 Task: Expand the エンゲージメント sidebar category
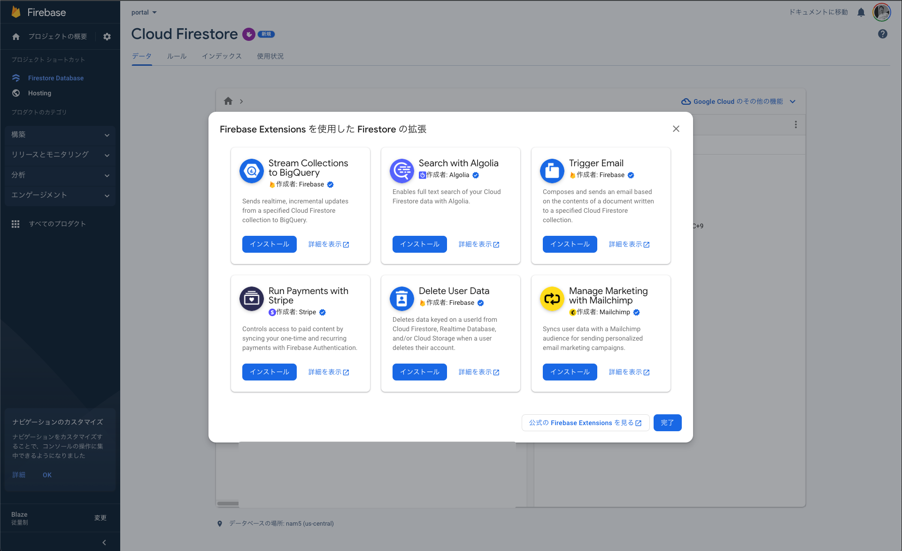tap(60, 195)
